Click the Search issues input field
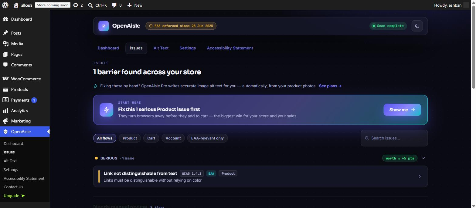The width and height of the screenshot is (476, 208). [x=394, y=138]
